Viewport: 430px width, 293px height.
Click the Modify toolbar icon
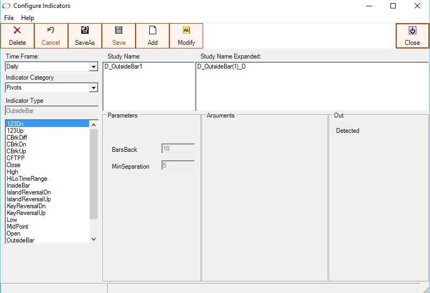186,31
